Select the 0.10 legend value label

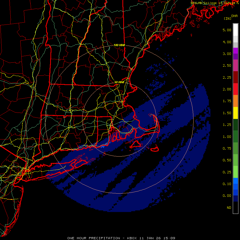click(227, 184)
